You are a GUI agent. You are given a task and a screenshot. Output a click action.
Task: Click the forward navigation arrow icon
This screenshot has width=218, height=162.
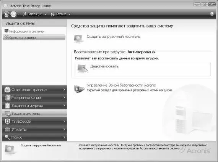(x=13, y=14)
